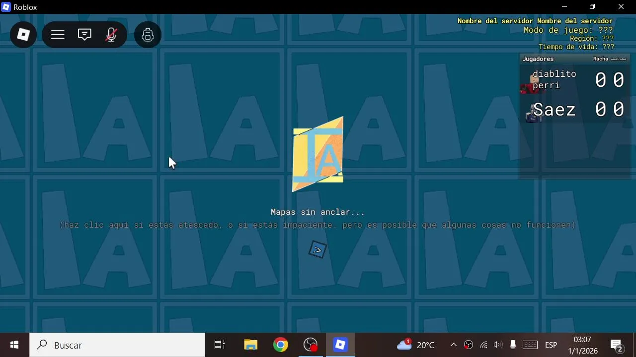Click the Roblox taskbar icon
Viewport: 636px width, 357px height.
point(340,345)
